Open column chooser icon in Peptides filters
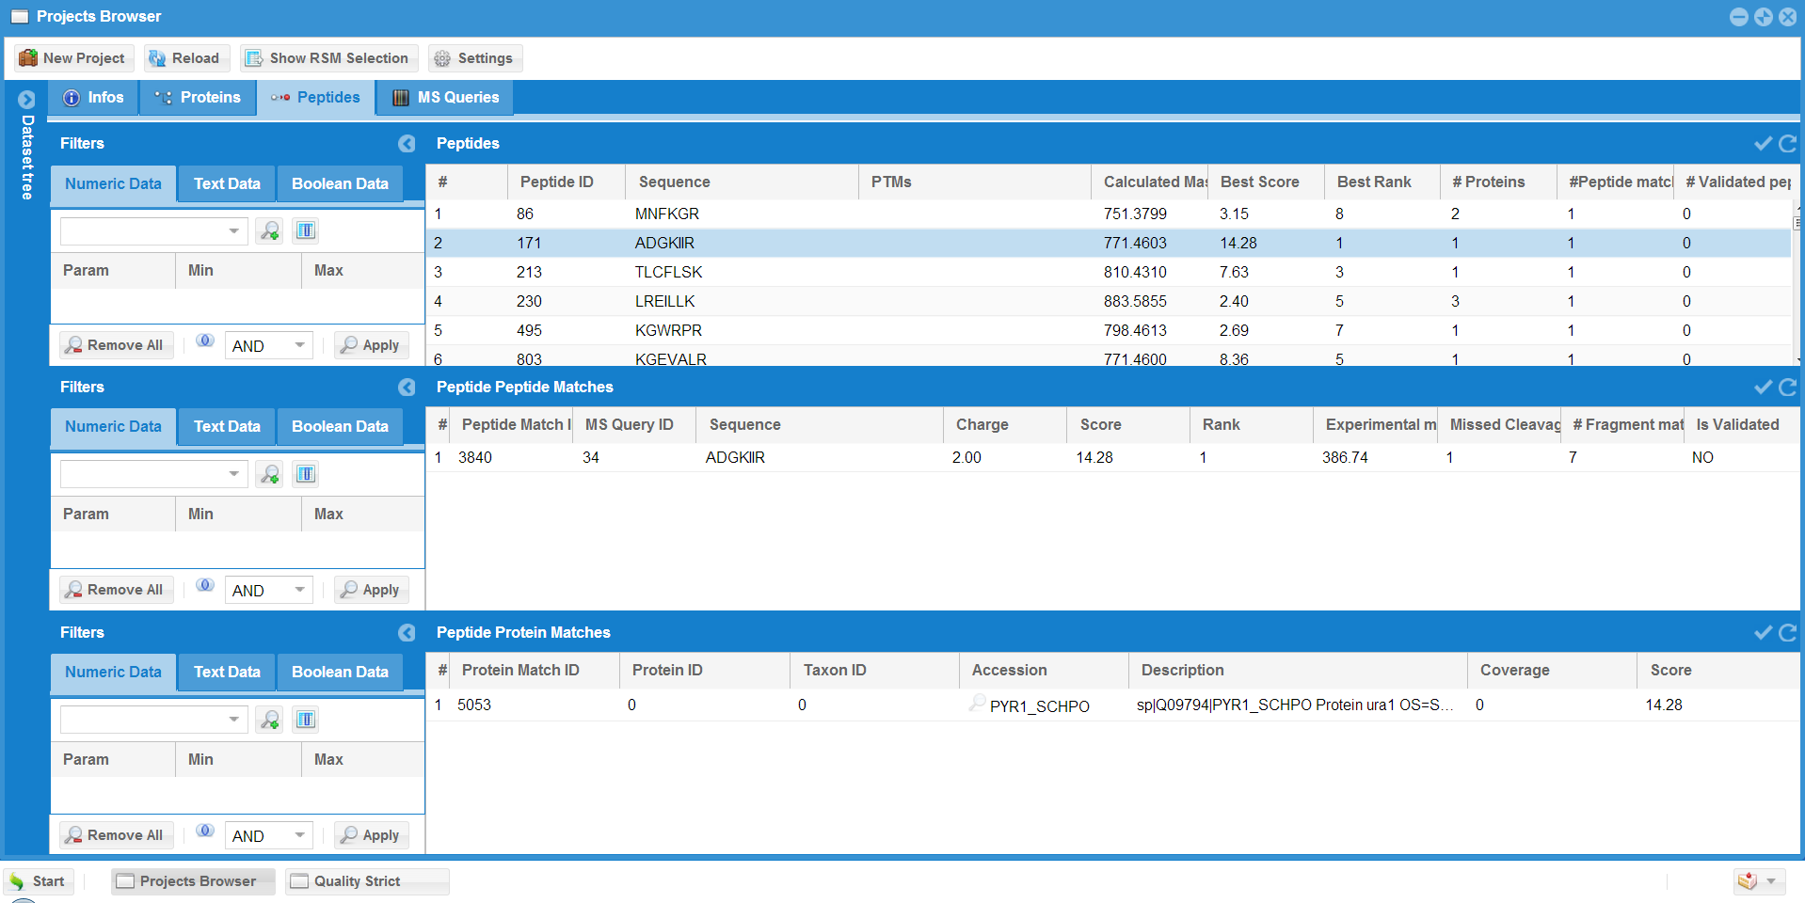This screenshot has width=1805, height=903. pos(306,231)
